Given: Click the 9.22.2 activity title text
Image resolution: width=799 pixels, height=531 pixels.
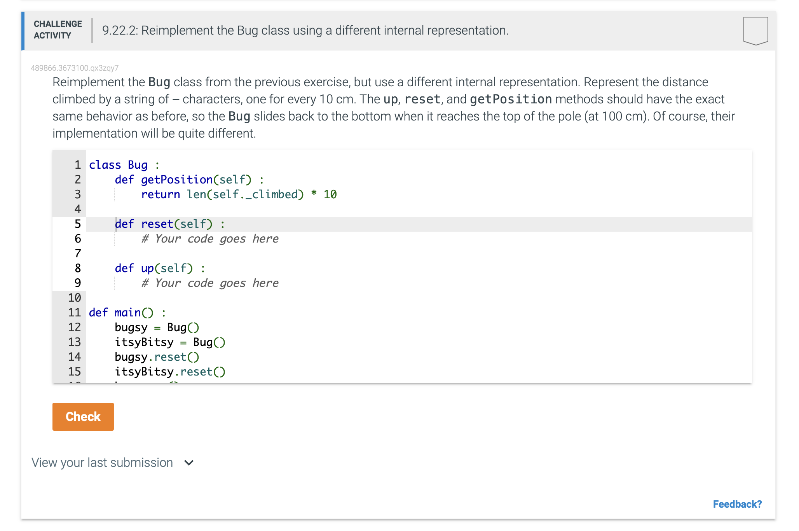Looking at the screenshot, I should 305,30.
